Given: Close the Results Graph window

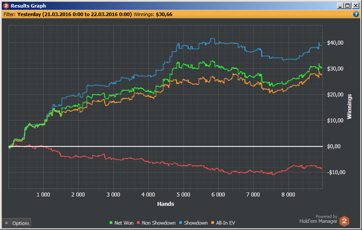Looking at the screenshot, I should [x=356, y=6].
